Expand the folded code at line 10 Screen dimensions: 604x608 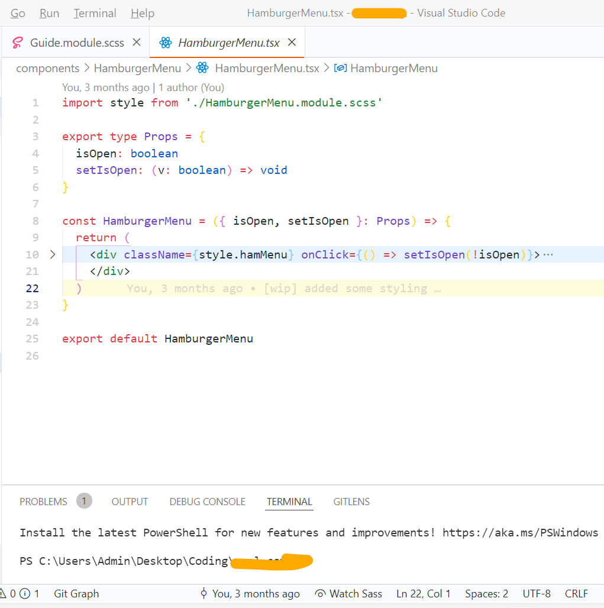pos(53,254)
